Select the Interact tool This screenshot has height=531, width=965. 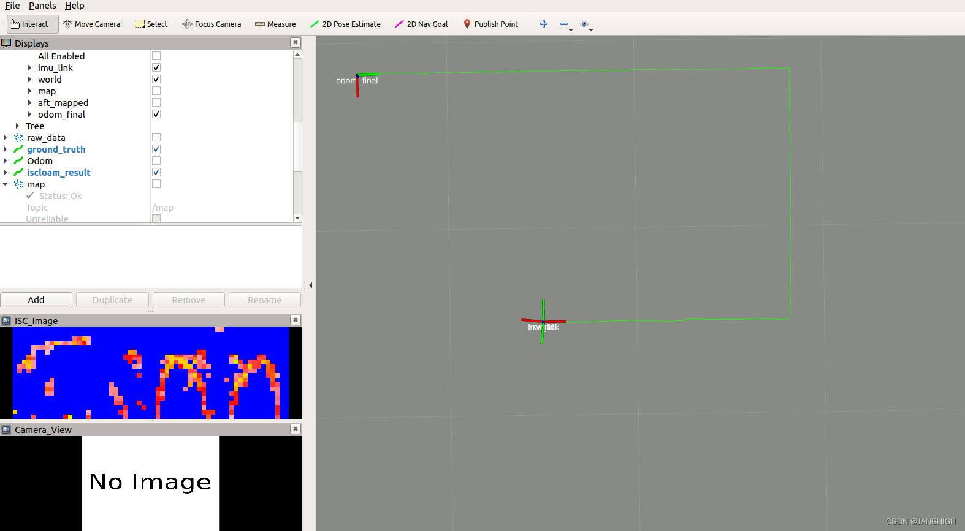(32, 24)
